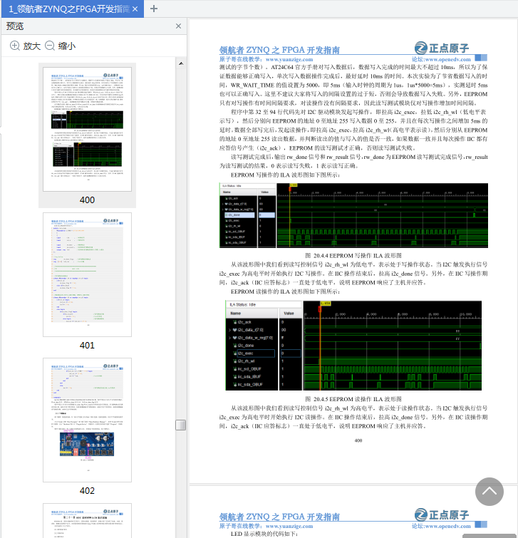Open the www.yuanzige.com link on page 400
The height and width of the screenshot is (538, 518).
pos(289,59)
